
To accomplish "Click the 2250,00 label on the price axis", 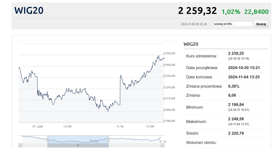I will 169,53.
